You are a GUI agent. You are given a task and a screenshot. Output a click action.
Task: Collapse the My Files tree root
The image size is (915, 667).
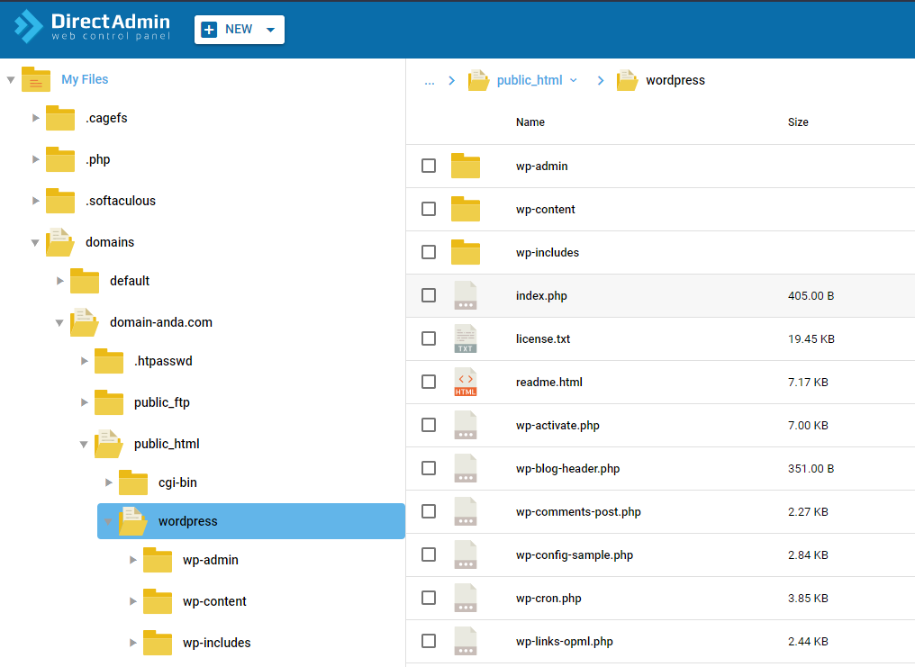pyautogui.click(x=11, y=80)
